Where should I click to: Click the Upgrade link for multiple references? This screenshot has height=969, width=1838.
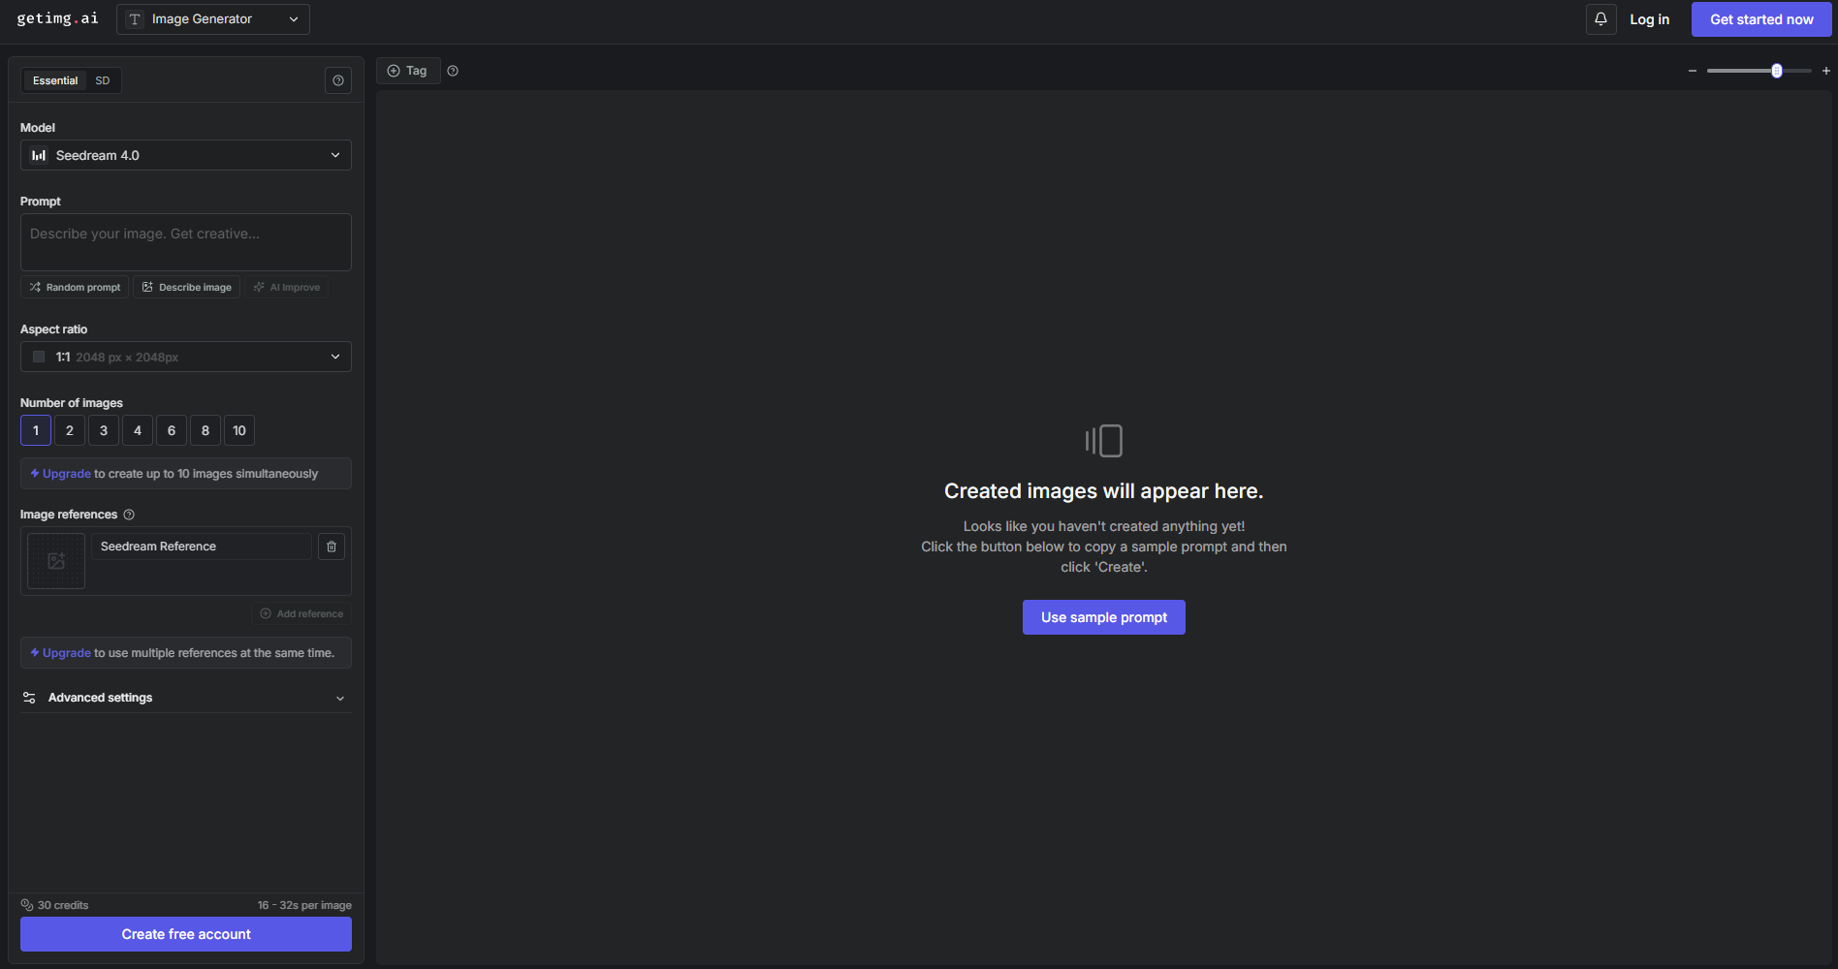click(x=66, y=653)
